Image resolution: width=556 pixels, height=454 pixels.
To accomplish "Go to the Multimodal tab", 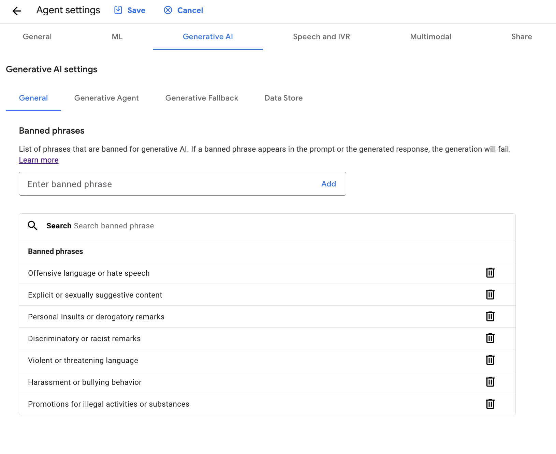I will (430, 36).
